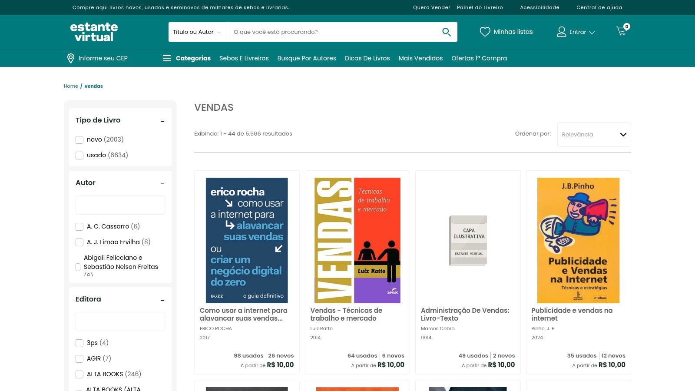Click the heart icon for Minhas listas
The image size is (695, 391).
click(485, 32)
